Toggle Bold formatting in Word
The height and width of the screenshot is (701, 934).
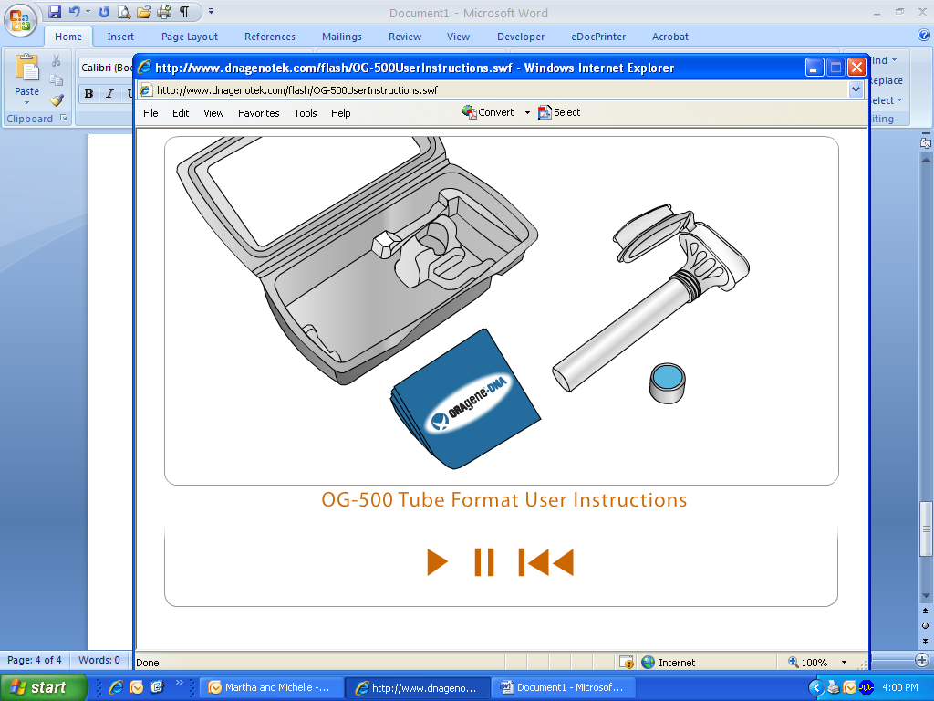click(88, 94)
